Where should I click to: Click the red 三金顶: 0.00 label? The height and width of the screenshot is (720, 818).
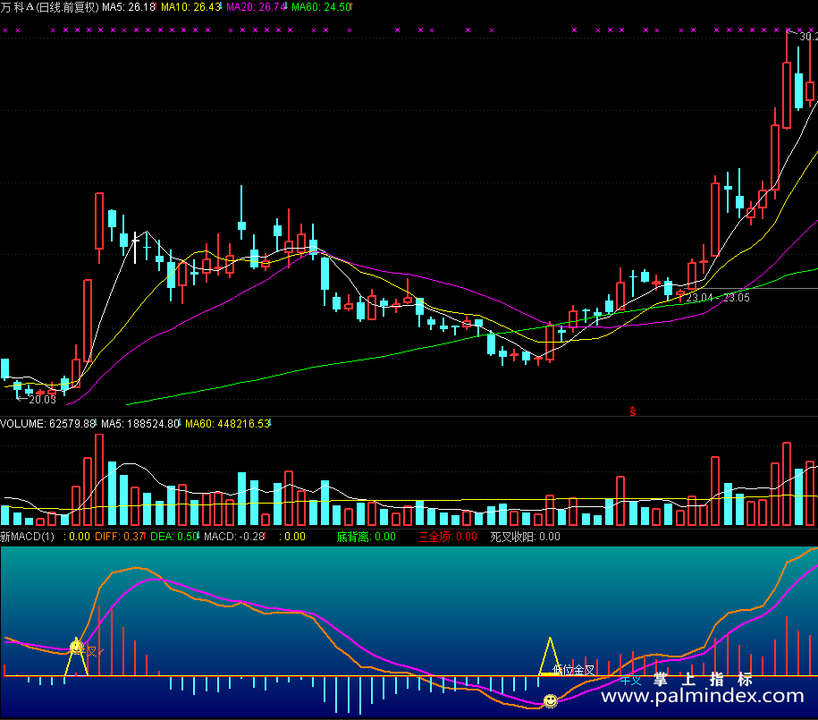pos(448,537)
